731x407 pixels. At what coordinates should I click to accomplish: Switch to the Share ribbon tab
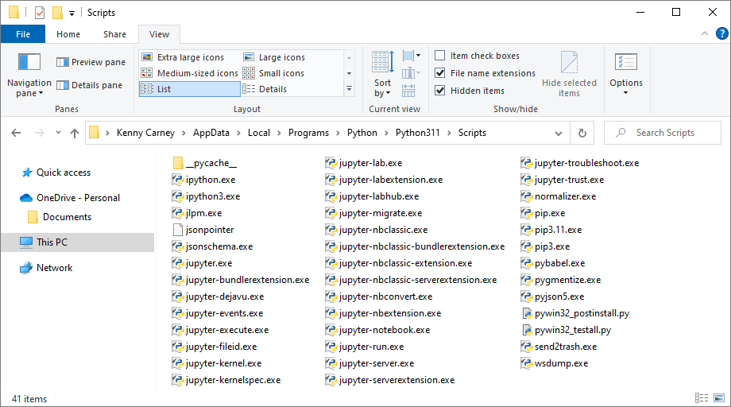click(x=114, y=34)
